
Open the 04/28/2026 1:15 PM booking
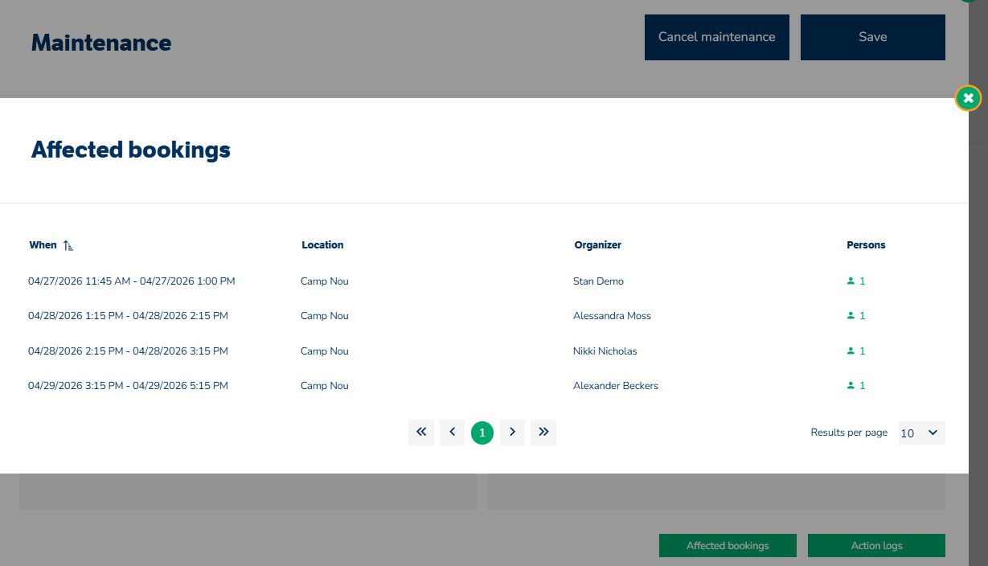[x=128, y=316]
